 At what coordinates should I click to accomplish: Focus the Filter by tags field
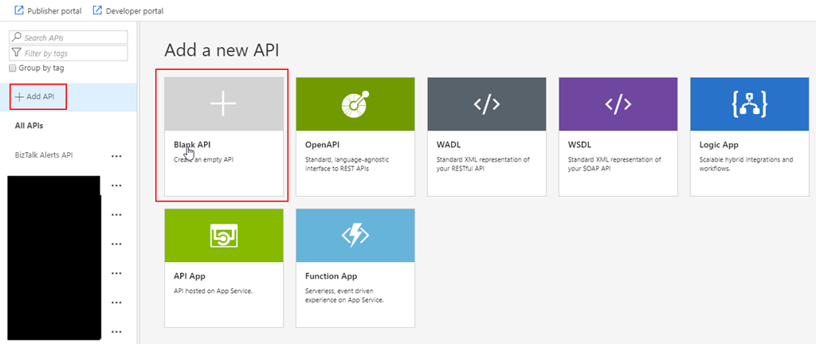point(73,53)
